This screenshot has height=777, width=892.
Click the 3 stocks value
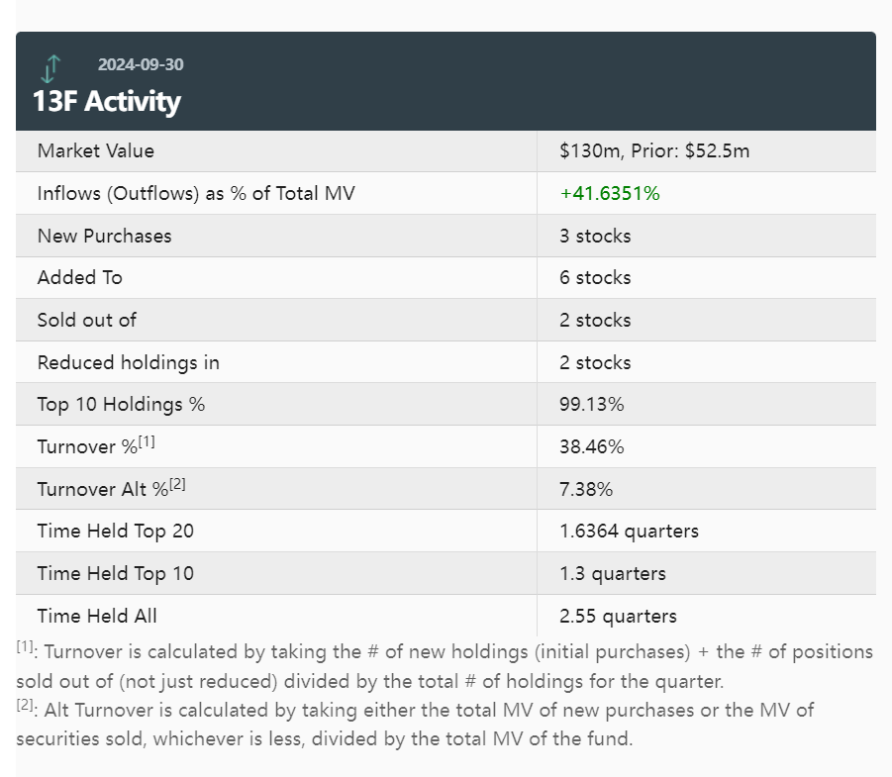tap(595, 236)
